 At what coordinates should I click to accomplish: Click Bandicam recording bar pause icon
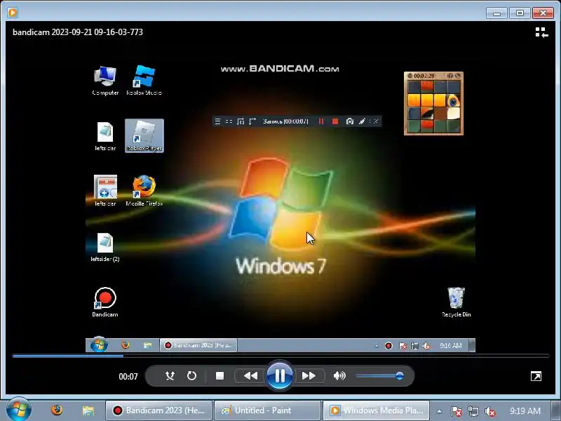[x=321, y=121]
